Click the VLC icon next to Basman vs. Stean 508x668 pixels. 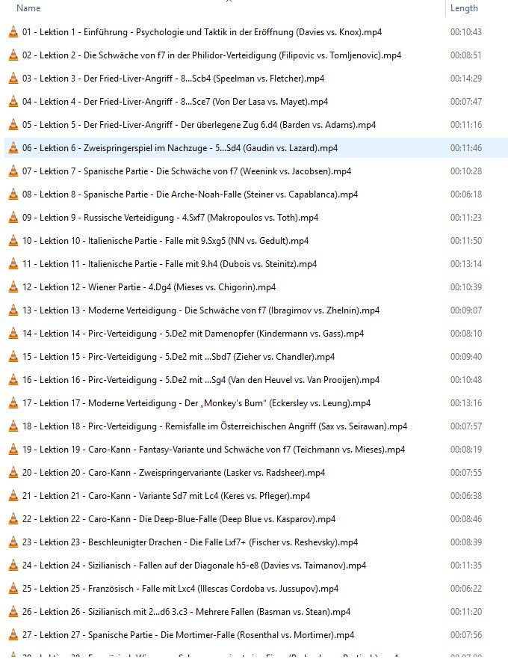point(13,612)
